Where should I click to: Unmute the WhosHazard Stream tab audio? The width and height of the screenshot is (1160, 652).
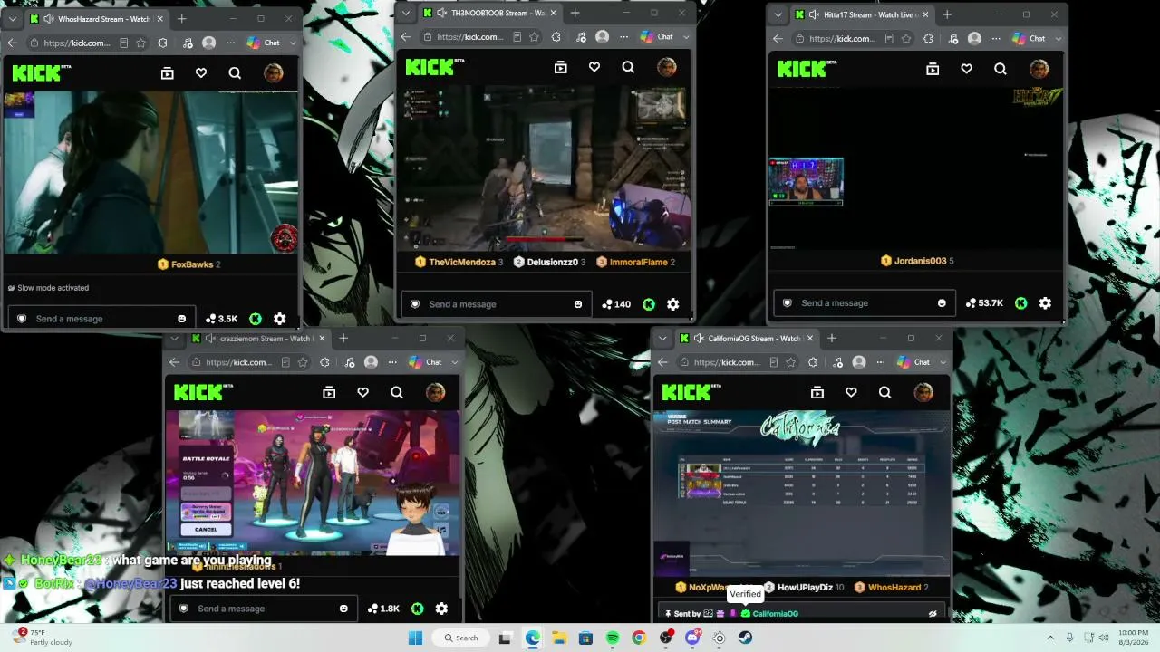(47, 18)
